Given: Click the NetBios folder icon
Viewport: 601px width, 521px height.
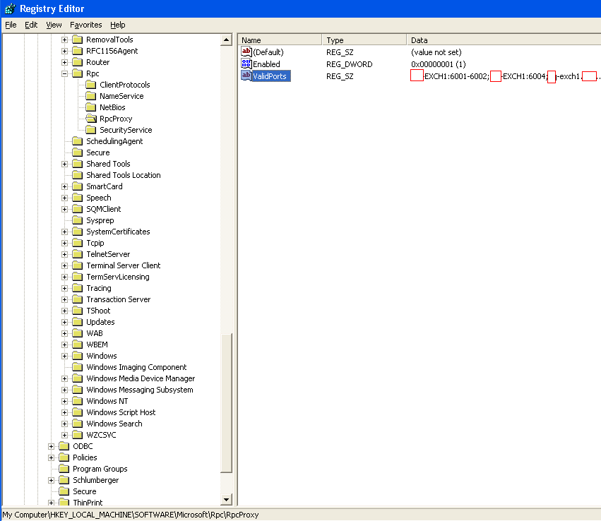Looking at the screenshot, I should click(x=91, y=107).
